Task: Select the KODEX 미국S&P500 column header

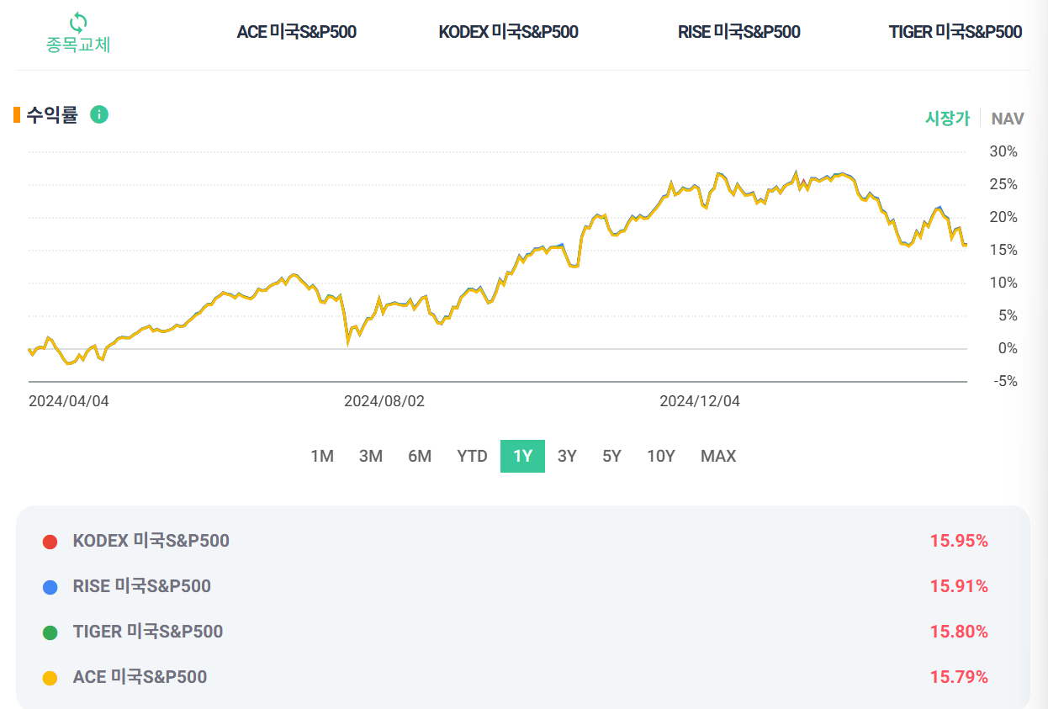Action: pos(508,32)
